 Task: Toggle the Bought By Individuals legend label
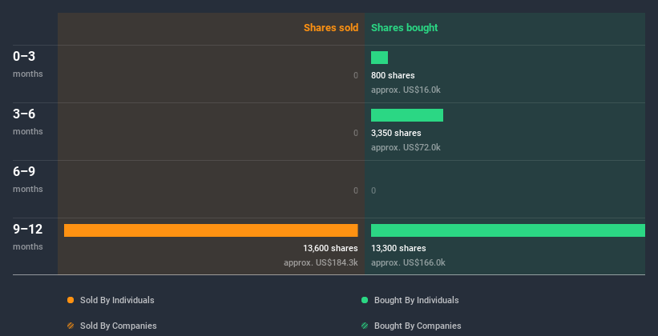416,300
